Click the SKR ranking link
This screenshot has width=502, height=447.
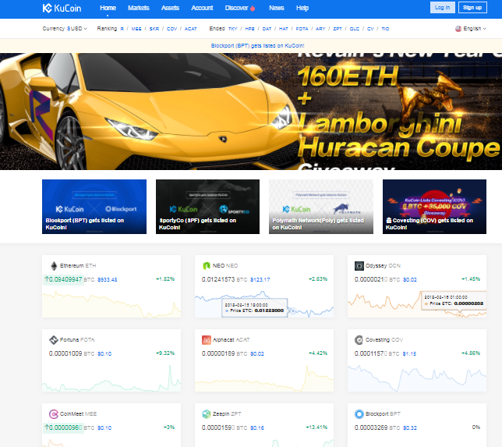pos(154,29)
